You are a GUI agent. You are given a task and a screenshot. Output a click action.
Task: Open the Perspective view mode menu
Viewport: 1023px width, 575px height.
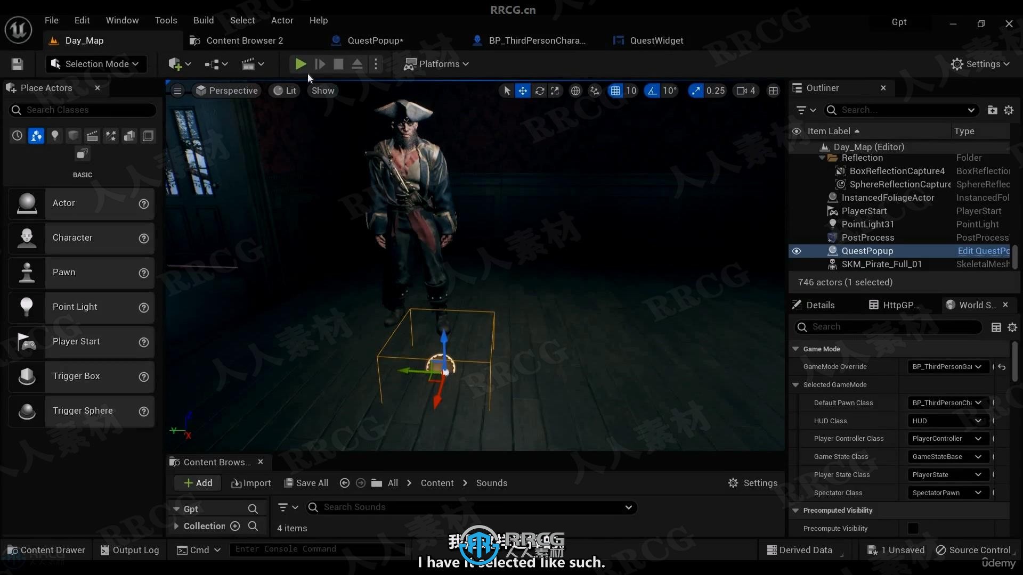click(x=226, y=91)
